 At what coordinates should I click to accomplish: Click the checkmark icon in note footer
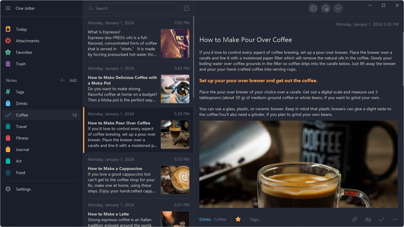(382, 219)
